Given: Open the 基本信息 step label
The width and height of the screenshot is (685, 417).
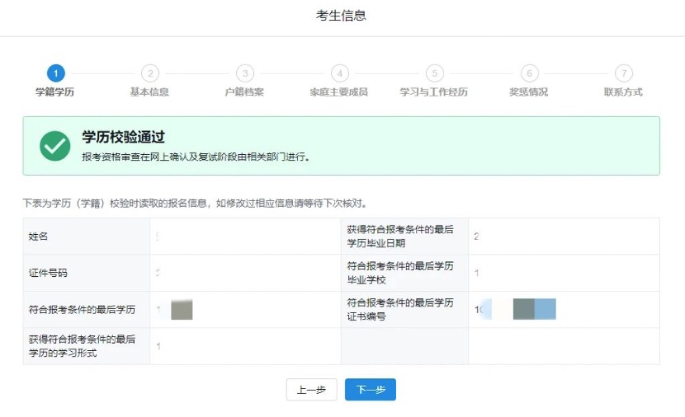Looking at the screenshot, I should coord(149,92).
